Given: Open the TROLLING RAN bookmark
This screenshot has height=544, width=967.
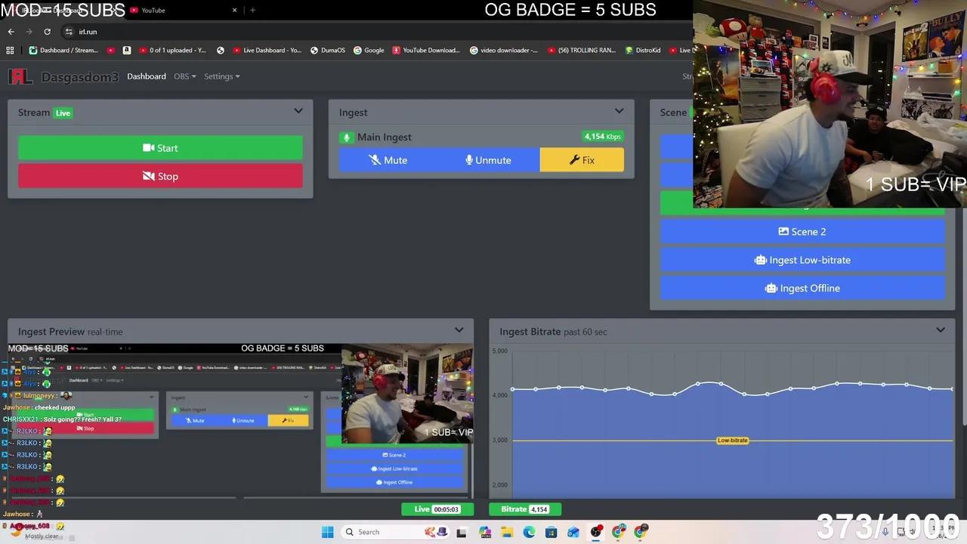Looking at the screenshot, I should click(581, 51).
